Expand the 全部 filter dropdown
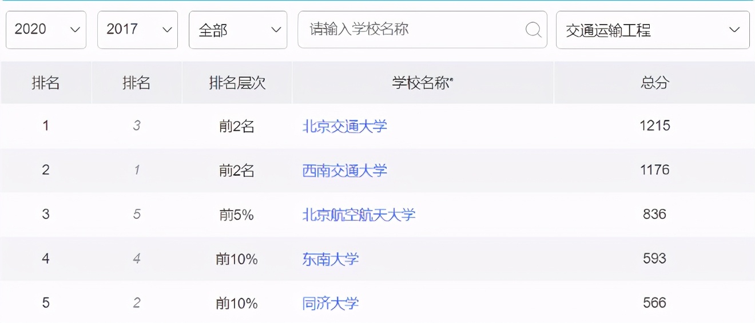 [238, 30]
